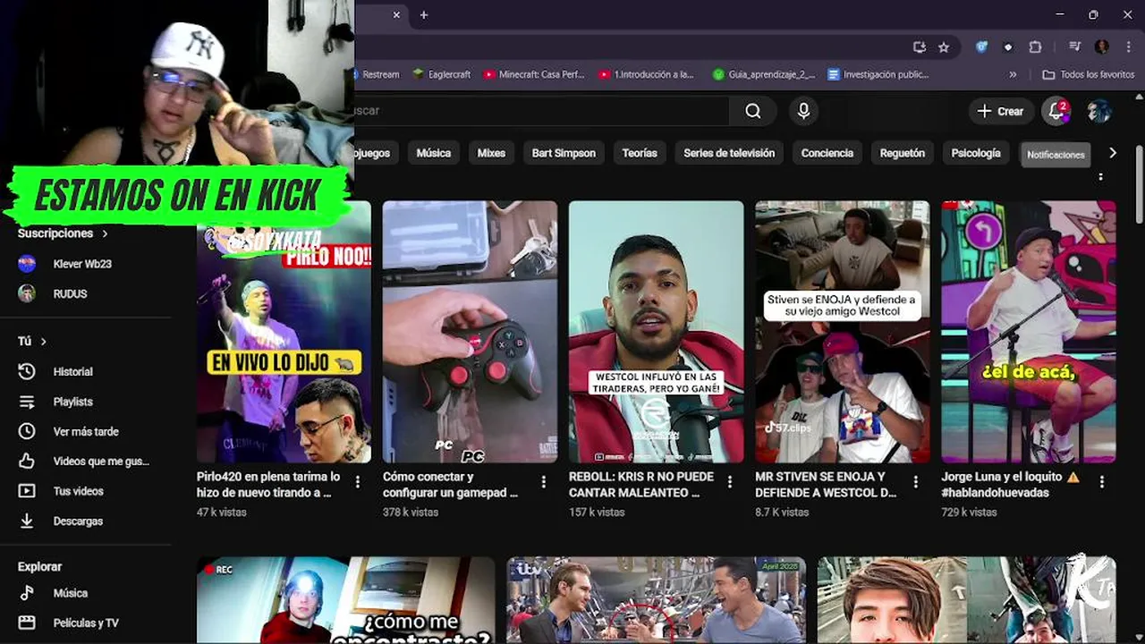Expand the Tú section chevron

43,342
